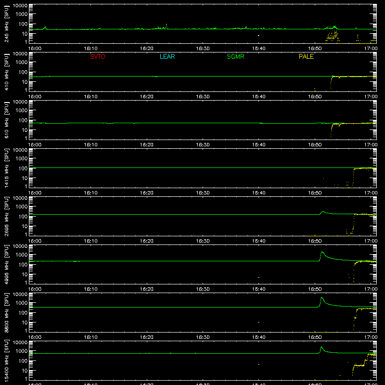Screen dimensions: 385x385
Task: Select the 15400 MHz [SFU] axis title
Action: click(6, 360)
